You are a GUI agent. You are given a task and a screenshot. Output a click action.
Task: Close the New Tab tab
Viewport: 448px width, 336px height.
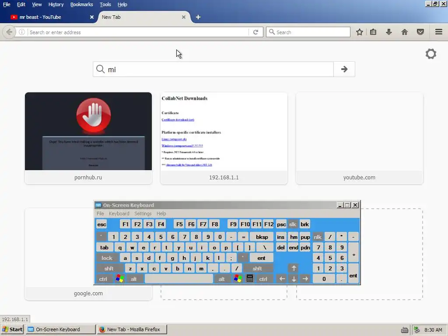click(x=184, y=17)
